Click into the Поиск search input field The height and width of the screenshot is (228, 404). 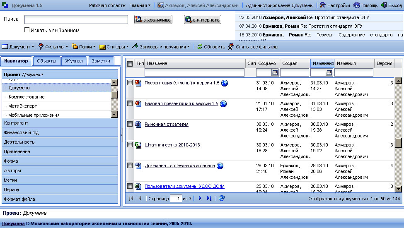point(76,19)
